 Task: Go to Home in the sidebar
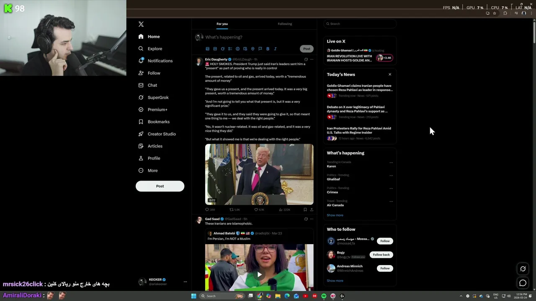[x=149, y=37]
